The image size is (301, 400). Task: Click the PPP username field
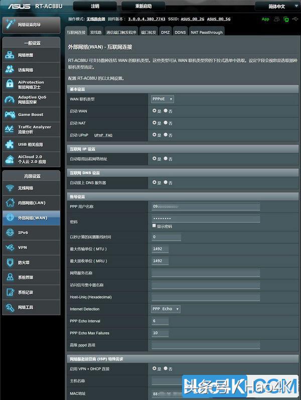206,207
